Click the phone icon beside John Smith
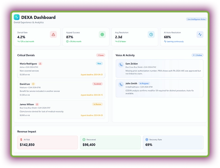This screenshot has height=168, width=220. tap(120, 84)
